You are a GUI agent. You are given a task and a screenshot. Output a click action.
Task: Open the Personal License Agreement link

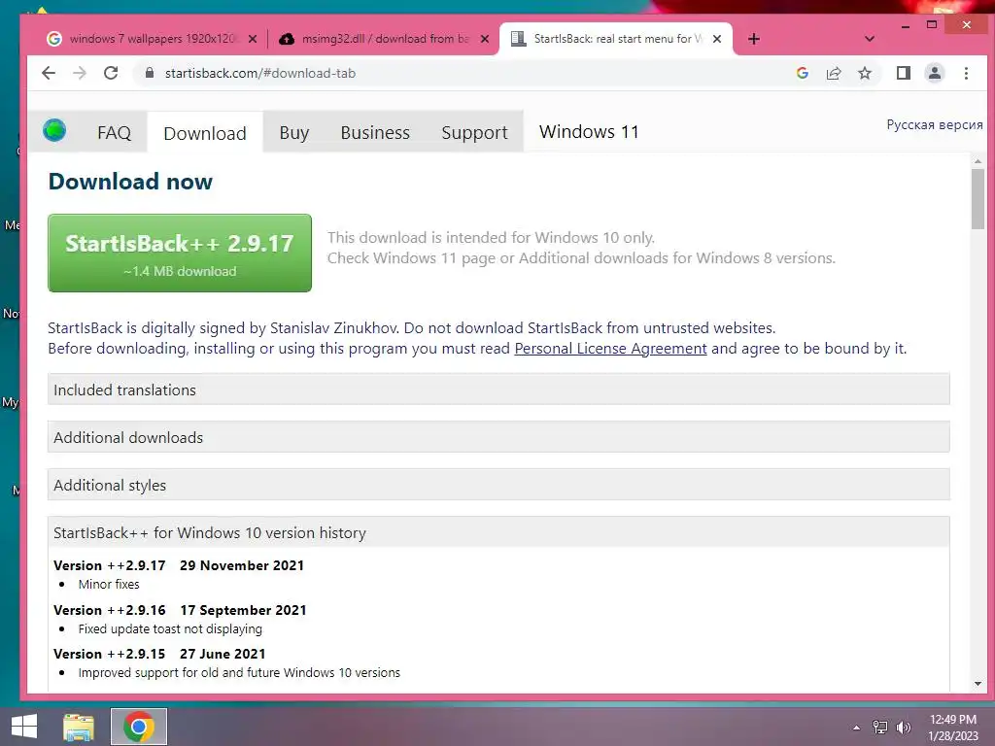tap(610, 349)
